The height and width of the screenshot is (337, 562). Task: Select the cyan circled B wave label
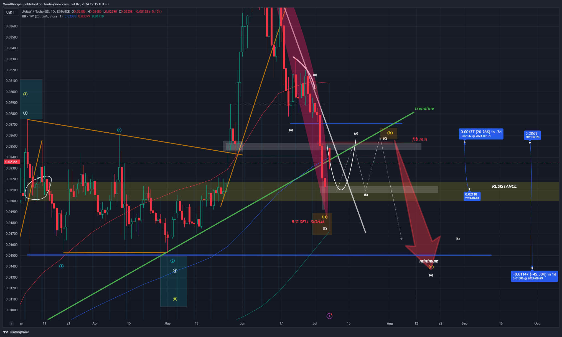click(x=119, y=130)
